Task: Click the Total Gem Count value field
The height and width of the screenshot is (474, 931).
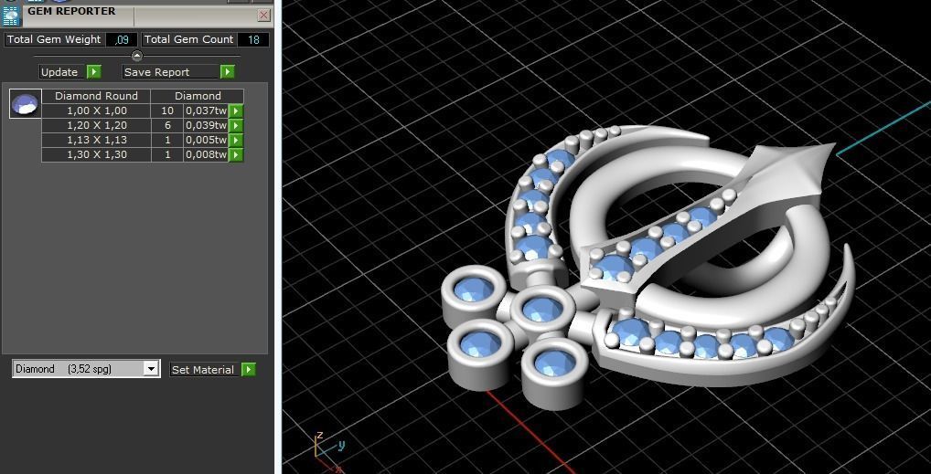Action: tap(253, 40)
